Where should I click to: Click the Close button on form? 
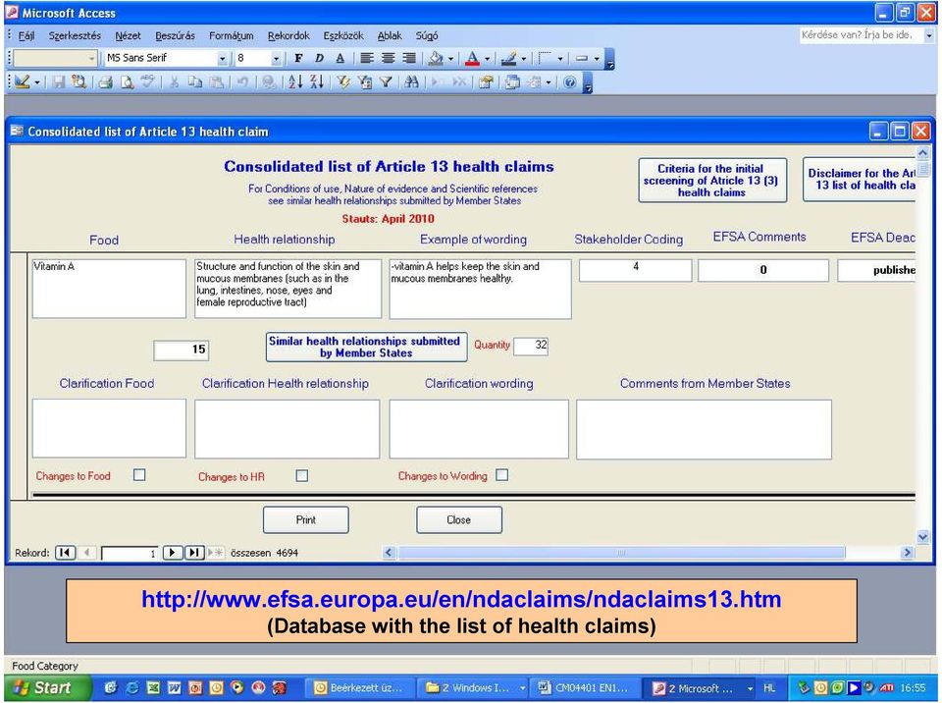459,519
